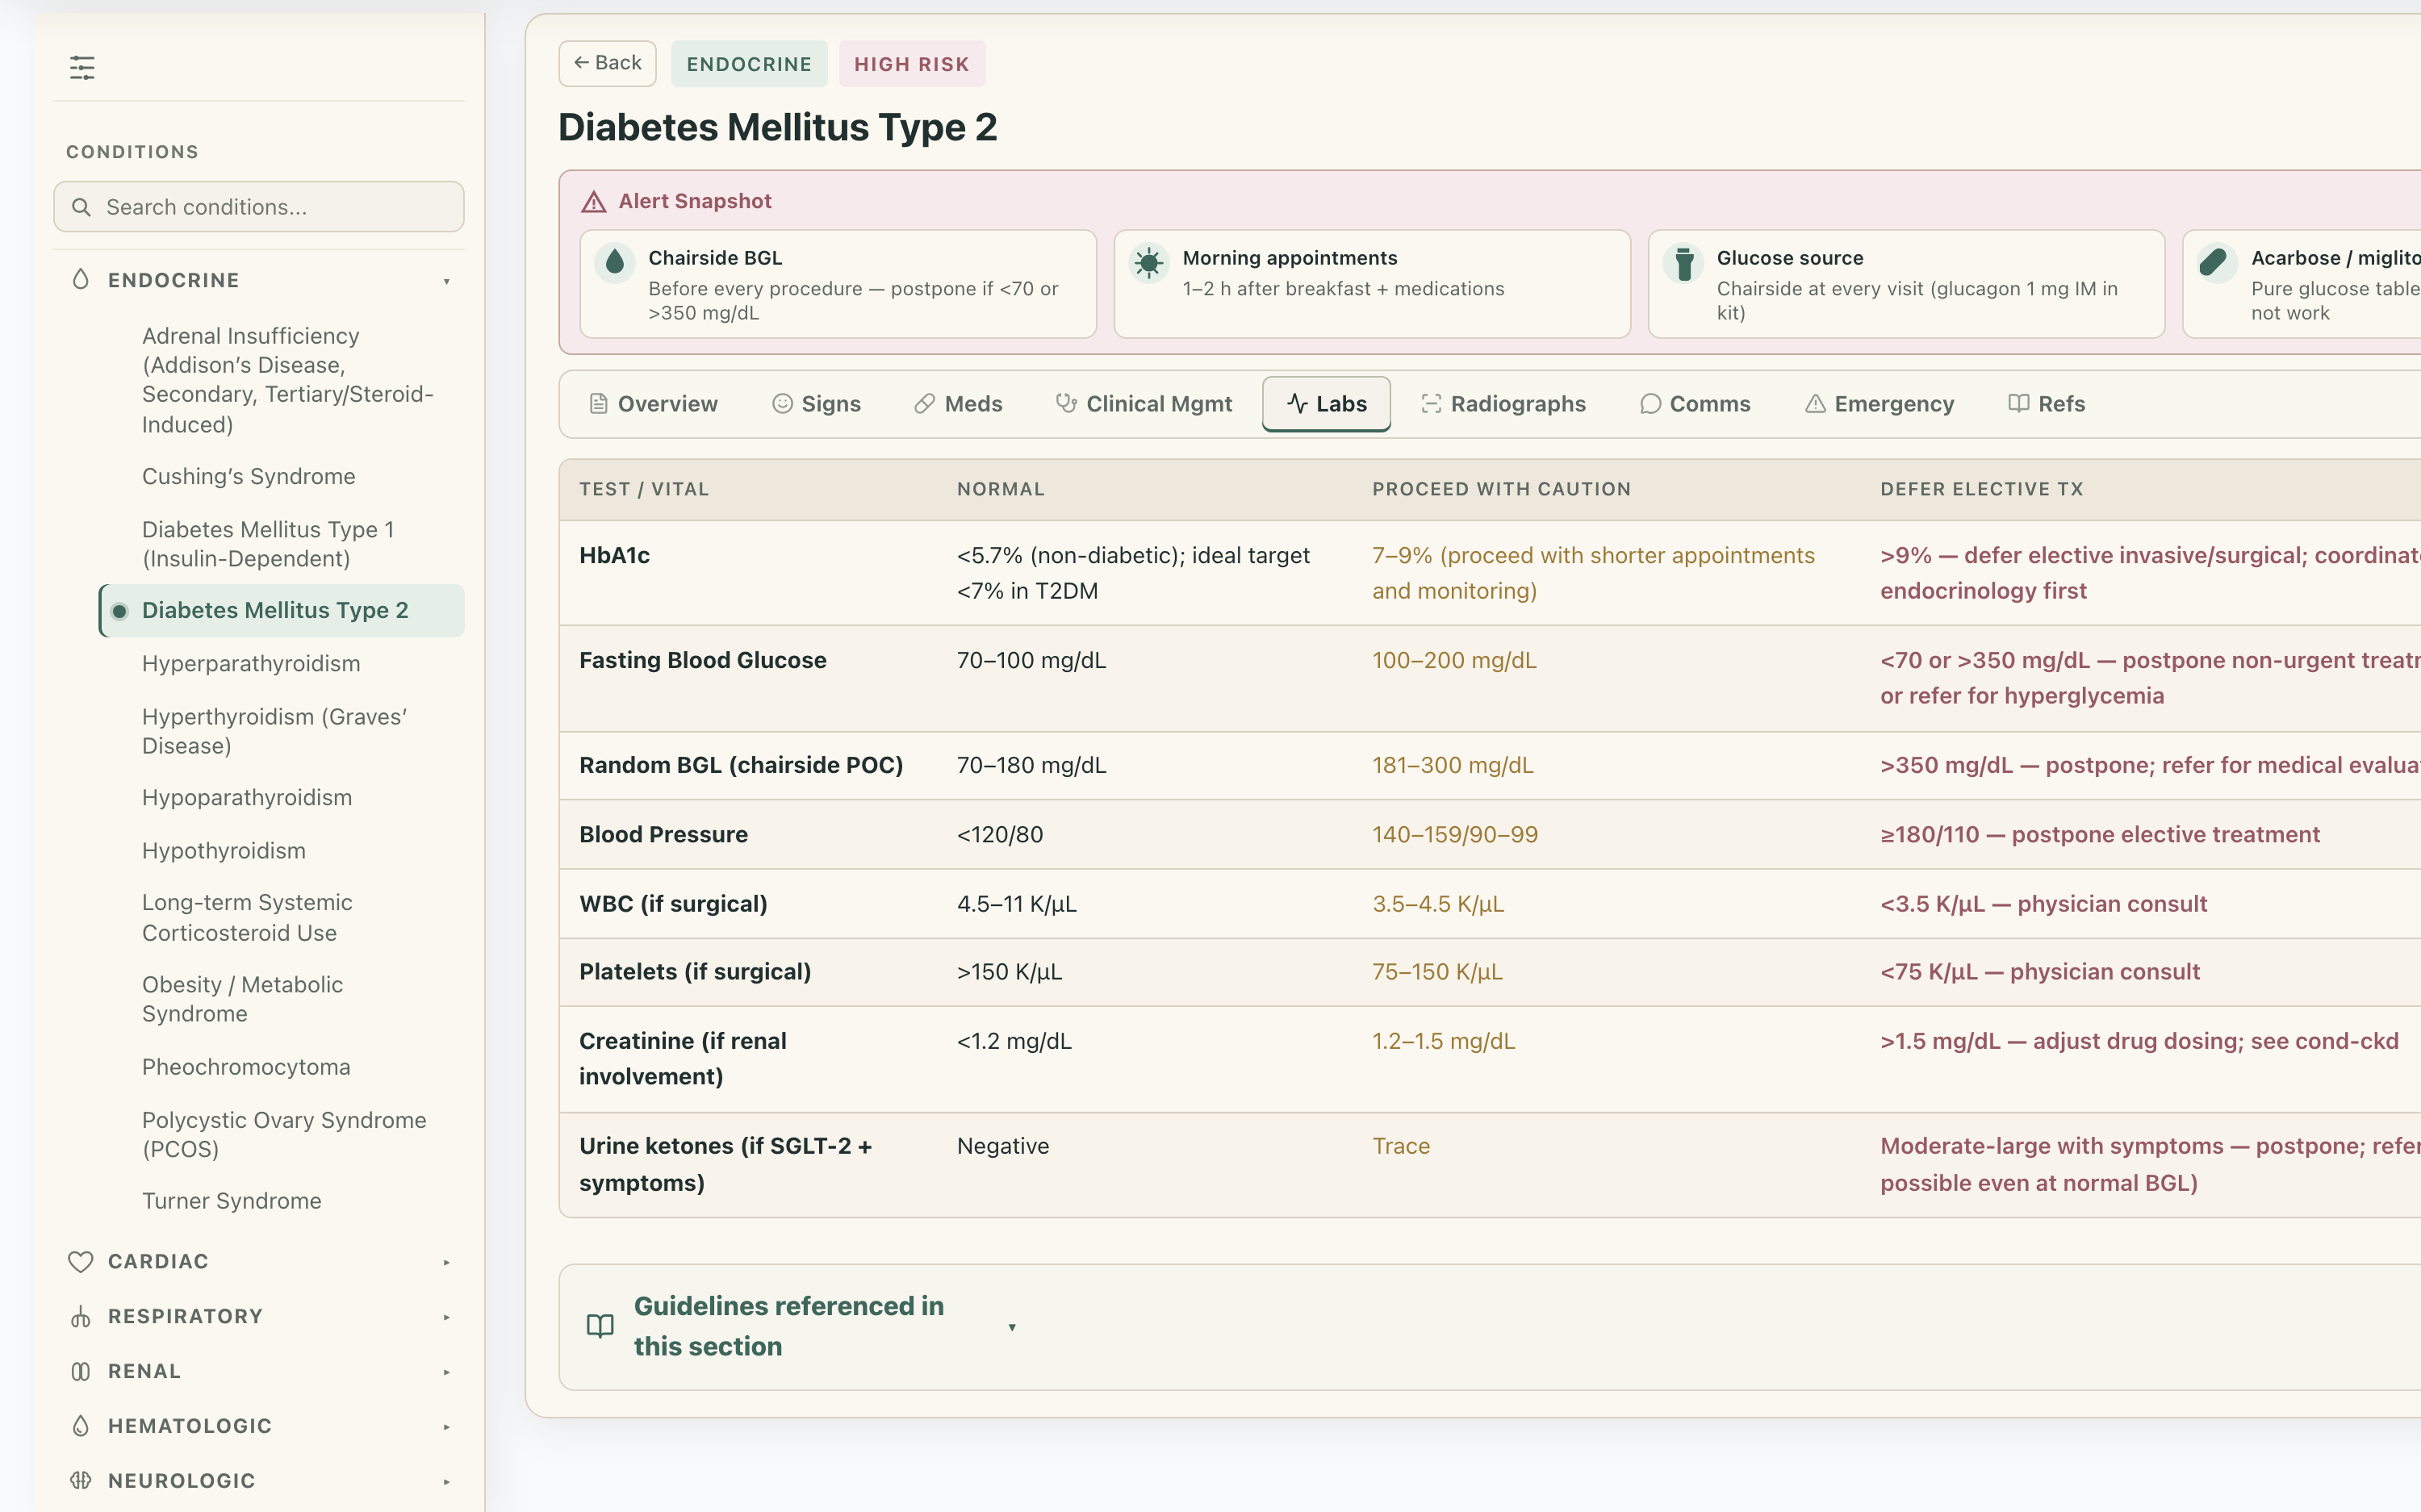Click the HbA1c row label
Viewport: 2421px width, 1512px height.
(615, 556)
